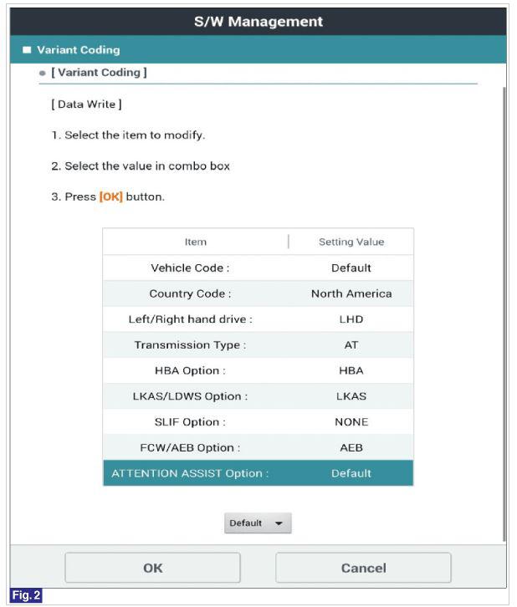Viewport: 517px width, 607px height.
Task: Click the LHD setting value
Action: click(x=351, y=319)
